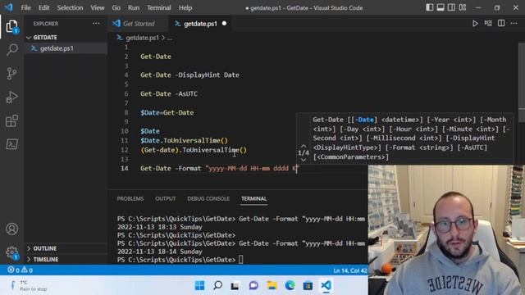Open the Search view in activity bar

point(11,49)
